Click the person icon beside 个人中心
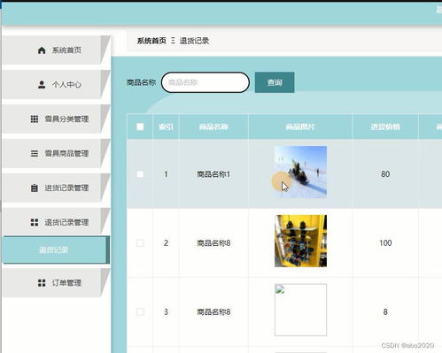The image size is (442, 353). pyautogui.click(x=42, y=85)
